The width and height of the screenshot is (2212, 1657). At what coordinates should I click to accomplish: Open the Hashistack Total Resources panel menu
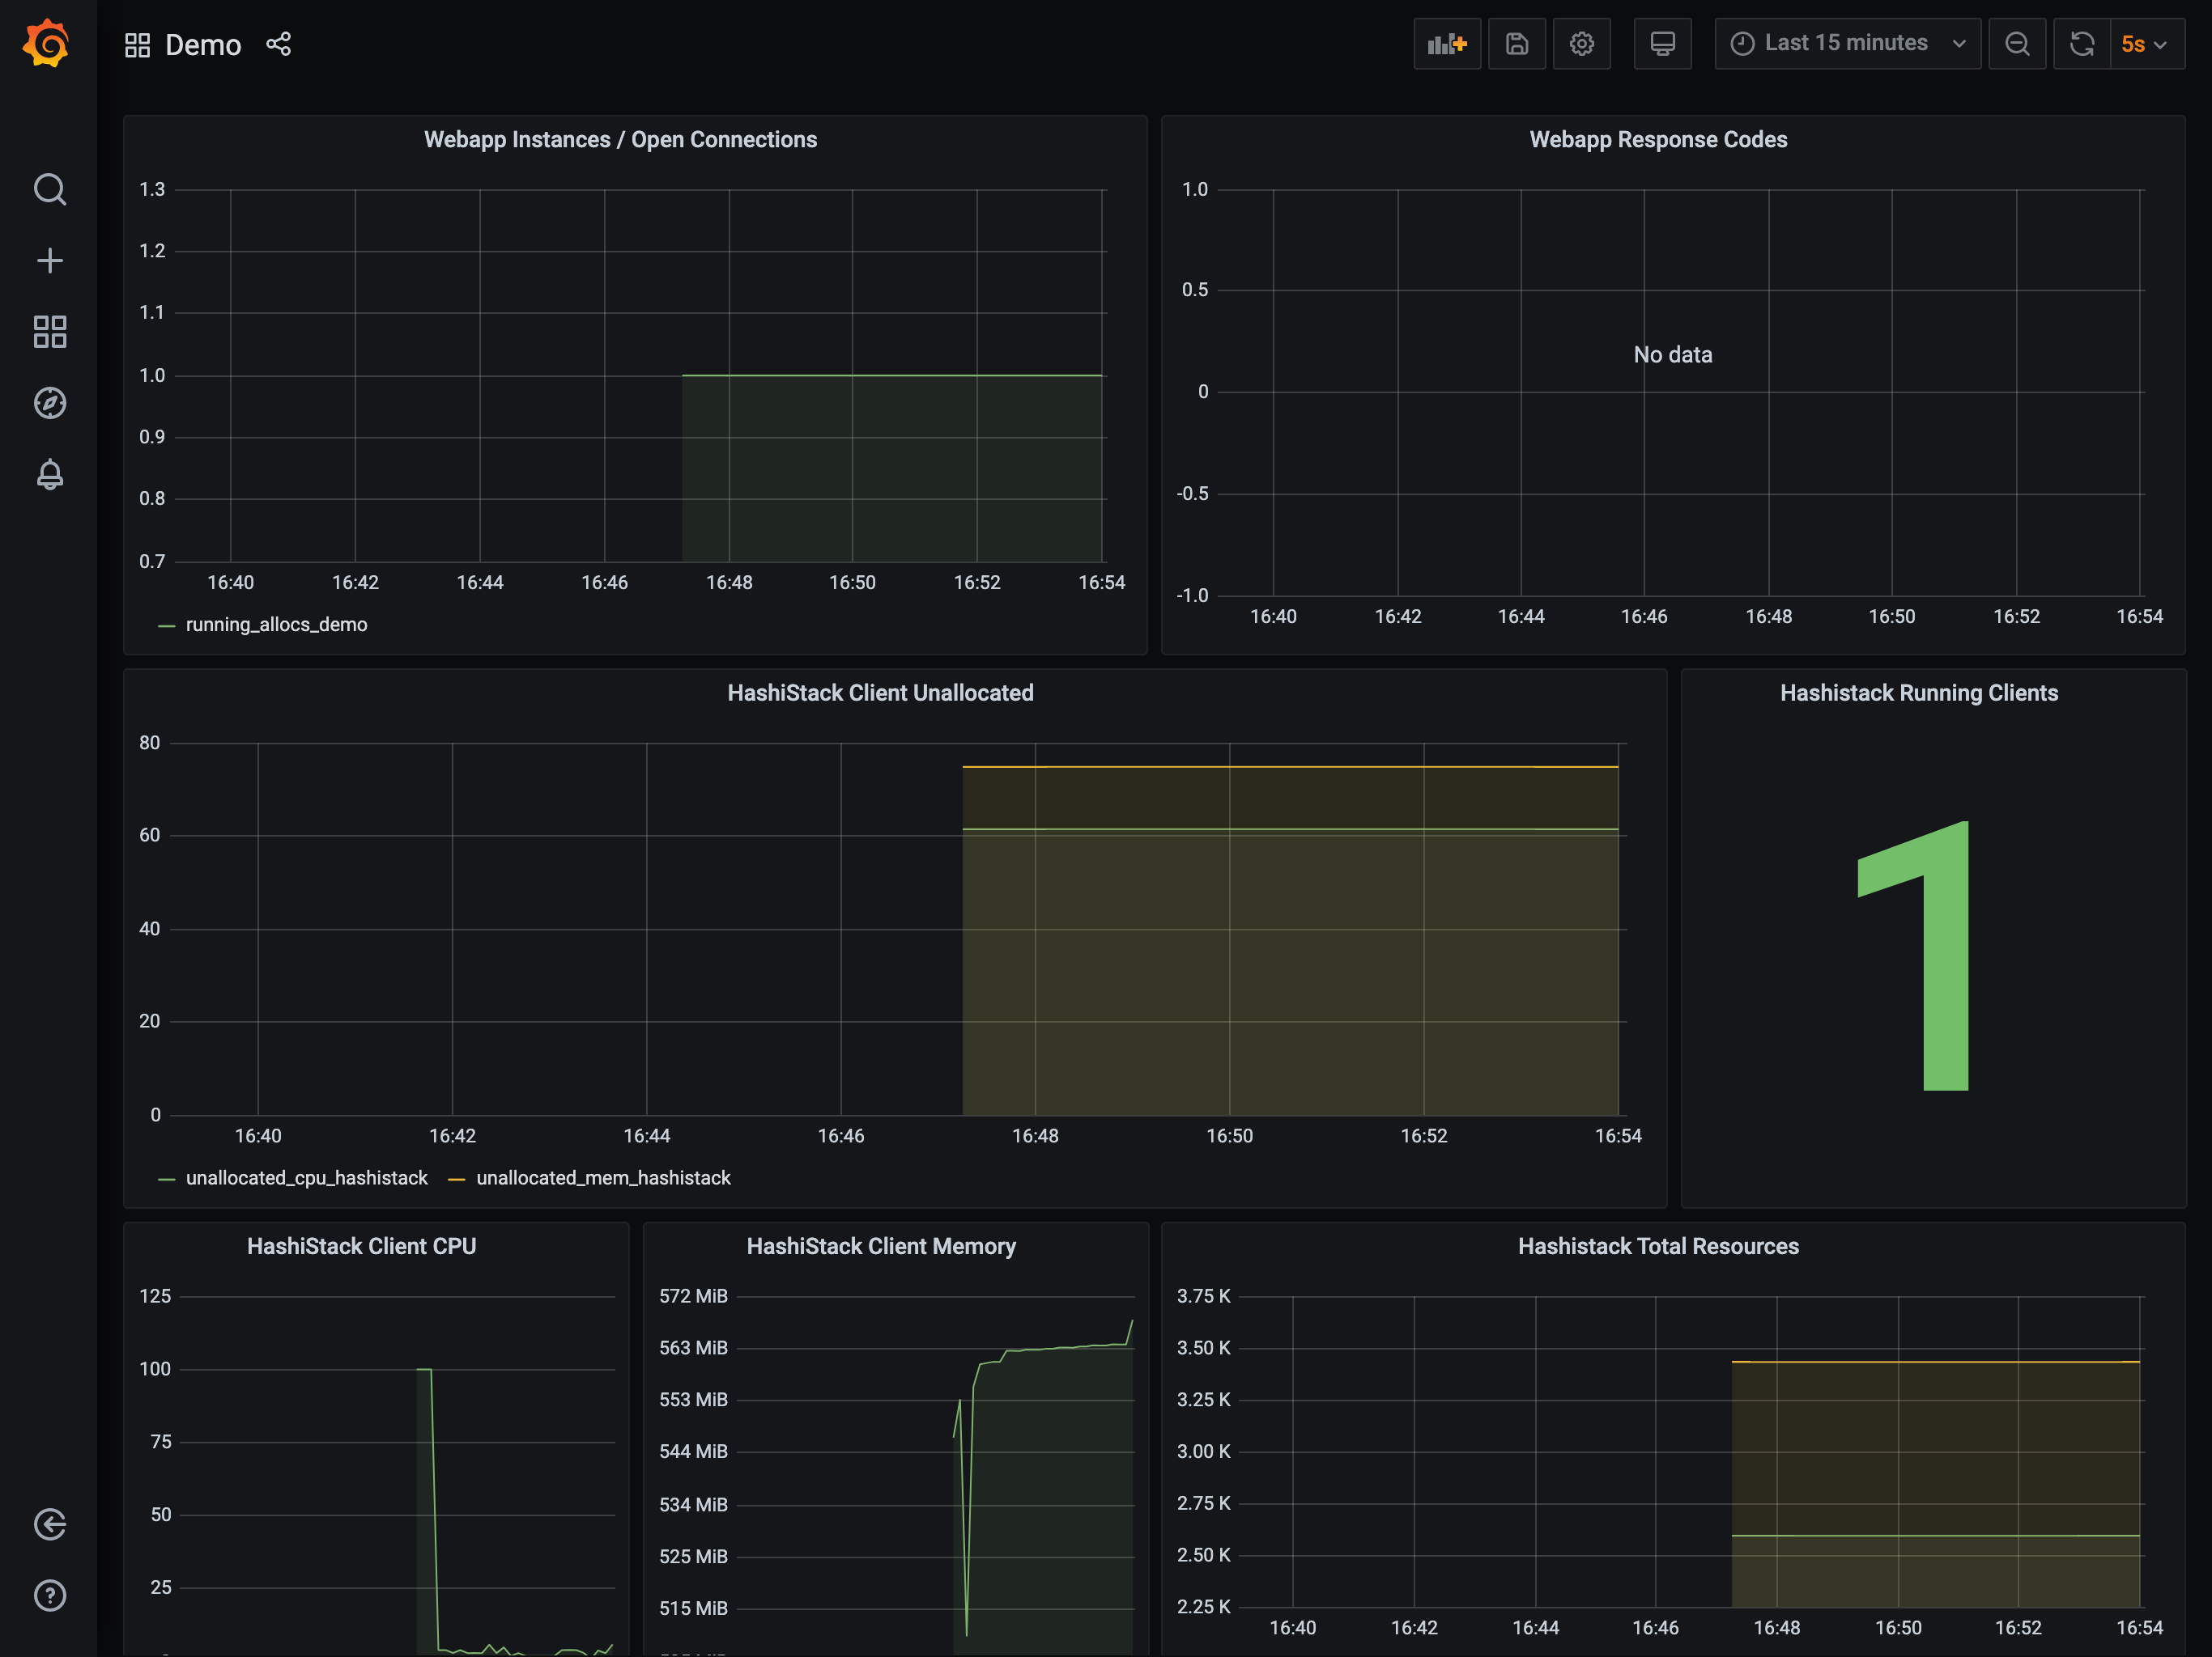click(1658, 1246)
